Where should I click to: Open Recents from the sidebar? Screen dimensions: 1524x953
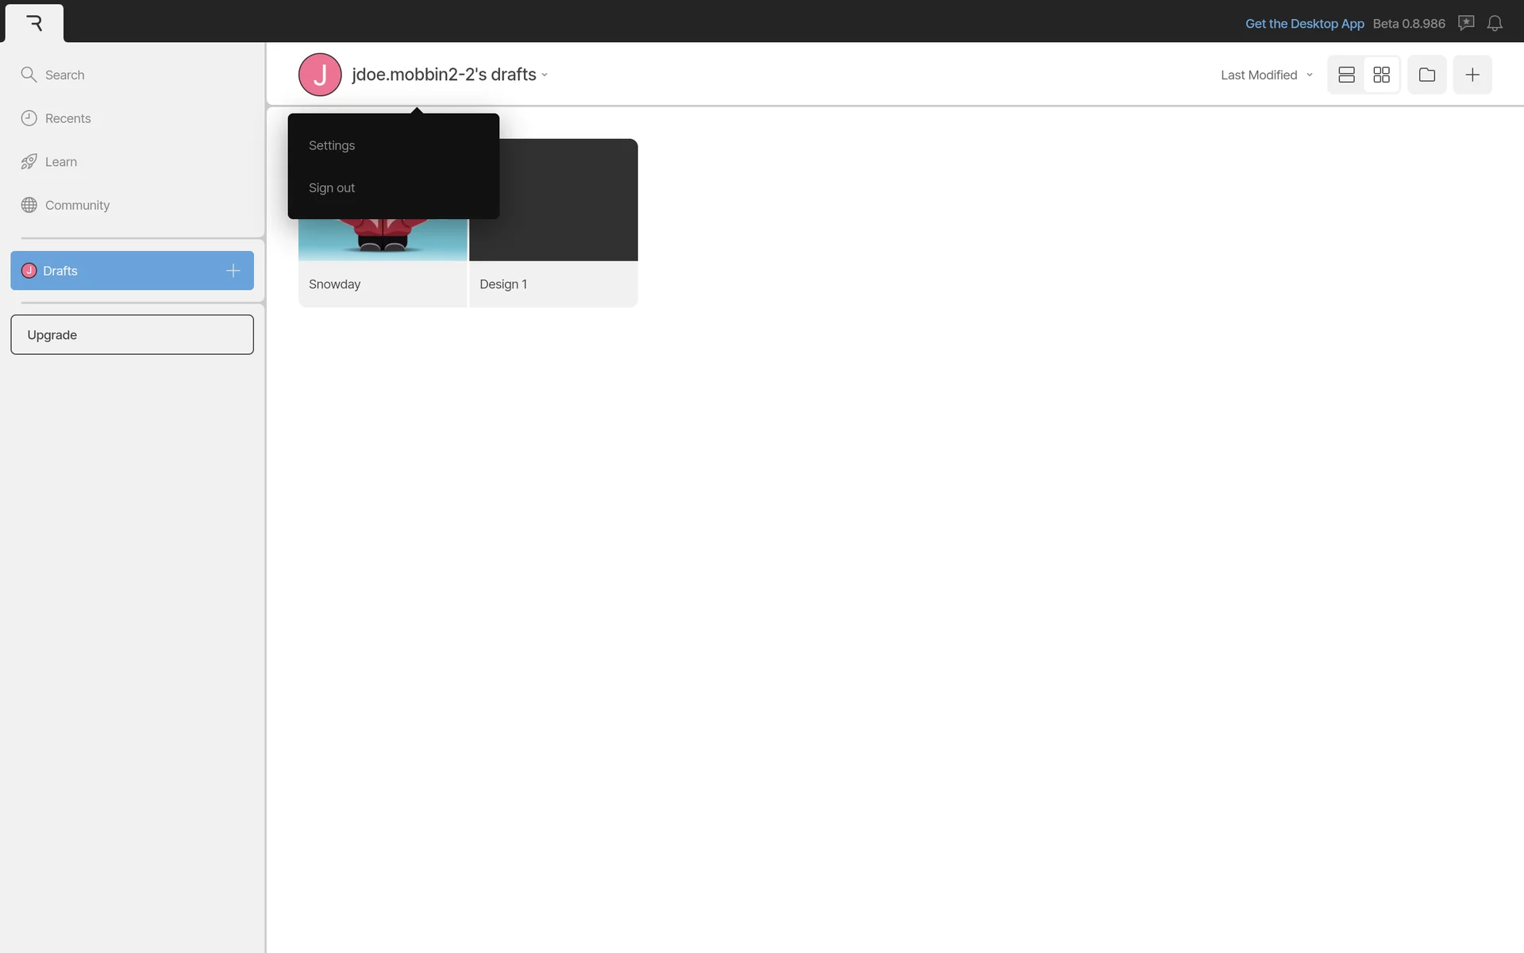[x=67, y=118]
